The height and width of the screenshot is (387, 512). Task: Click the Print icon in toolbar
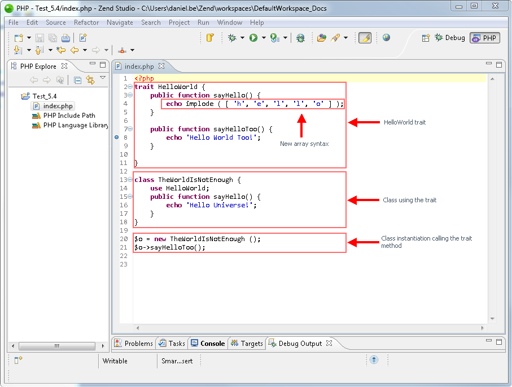[65, 38]
